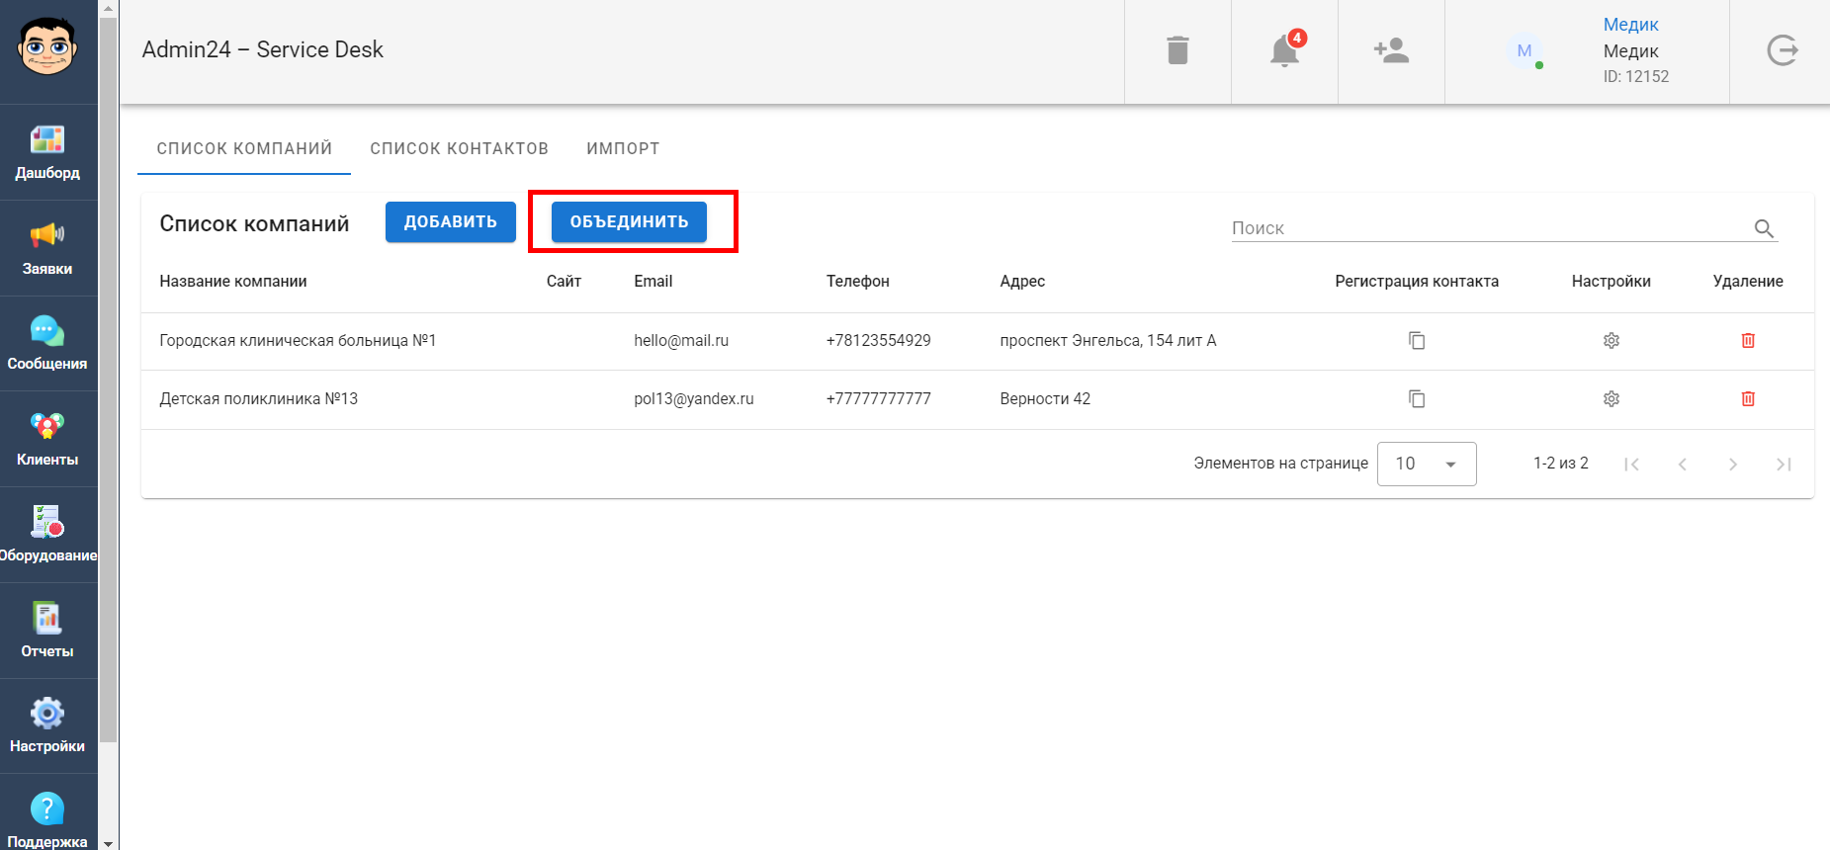
Task: Click email pol13@yandex.ru
Action: 694,398
